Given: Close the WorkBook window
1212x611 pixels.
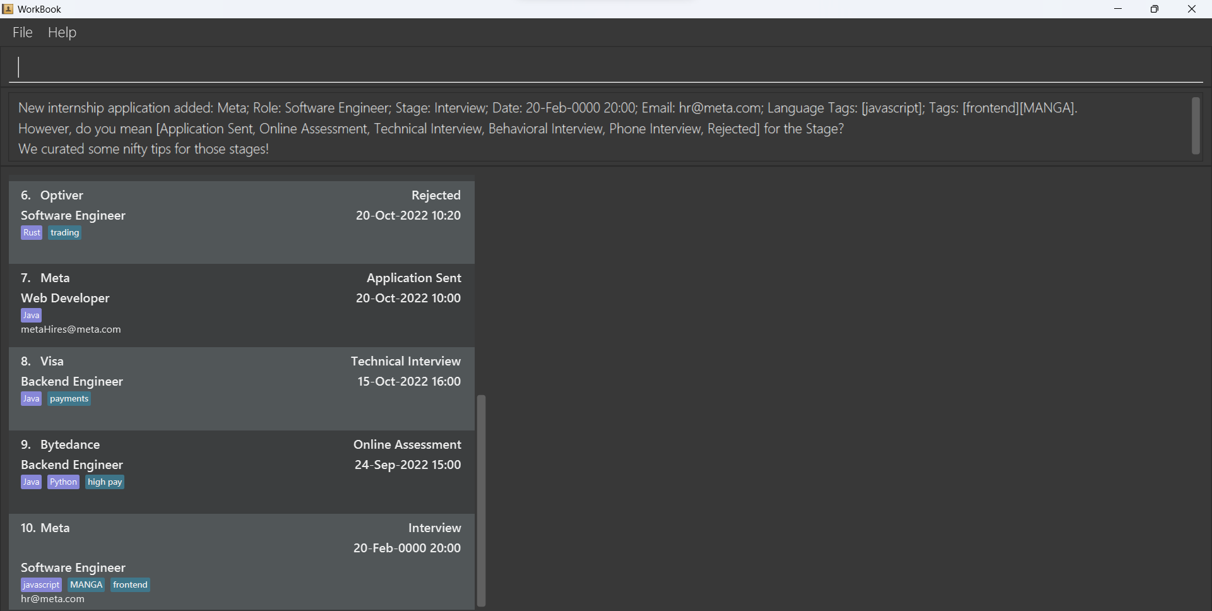Looking at the screenshot, I should tap(1192, 9).
